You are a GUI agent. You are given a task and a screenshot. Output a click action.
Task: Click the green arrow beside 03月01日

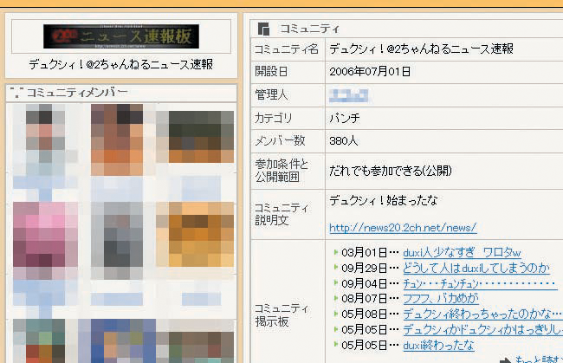pyautogui.click(x=336, y=252)
